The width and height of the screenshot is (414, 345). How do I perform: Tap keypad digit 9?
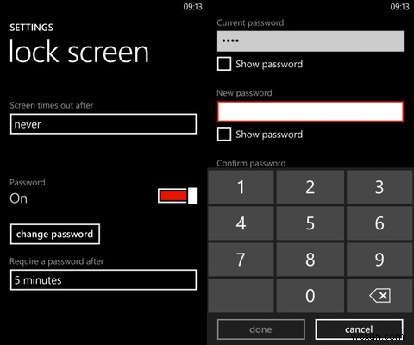379,260
